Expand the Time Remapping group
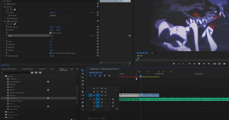The width and height of the screenshot is (229, 120). point(2,18)
